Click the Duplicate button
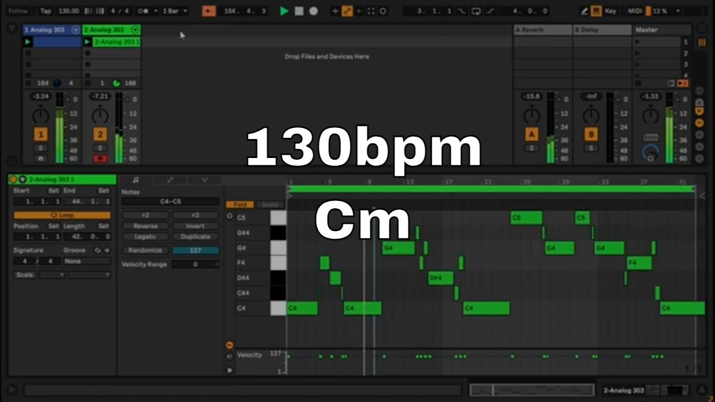The width and height of the screenshot is (715, 402). 196,236
